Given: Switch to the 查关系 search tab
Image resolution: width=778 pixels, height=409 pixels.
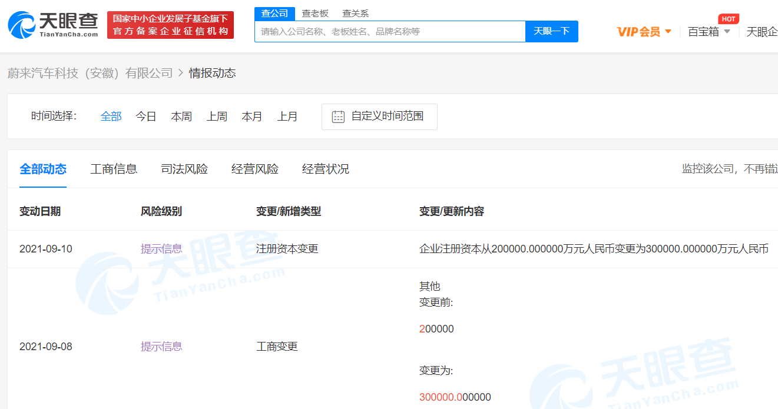Looking at the screenshot, I should click(x=355, y=14).
